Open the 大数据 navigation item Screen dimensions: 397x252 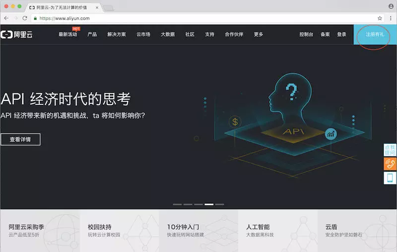168,34
